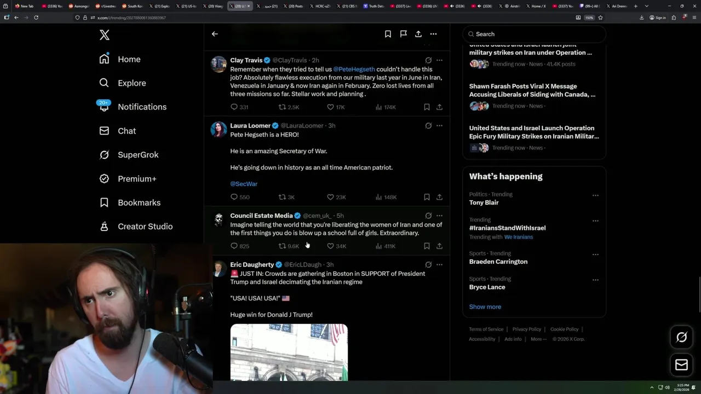701x394 pixels.
Task: Open more menu on Laura Loomer post
Action: click(x=439, y=125)
